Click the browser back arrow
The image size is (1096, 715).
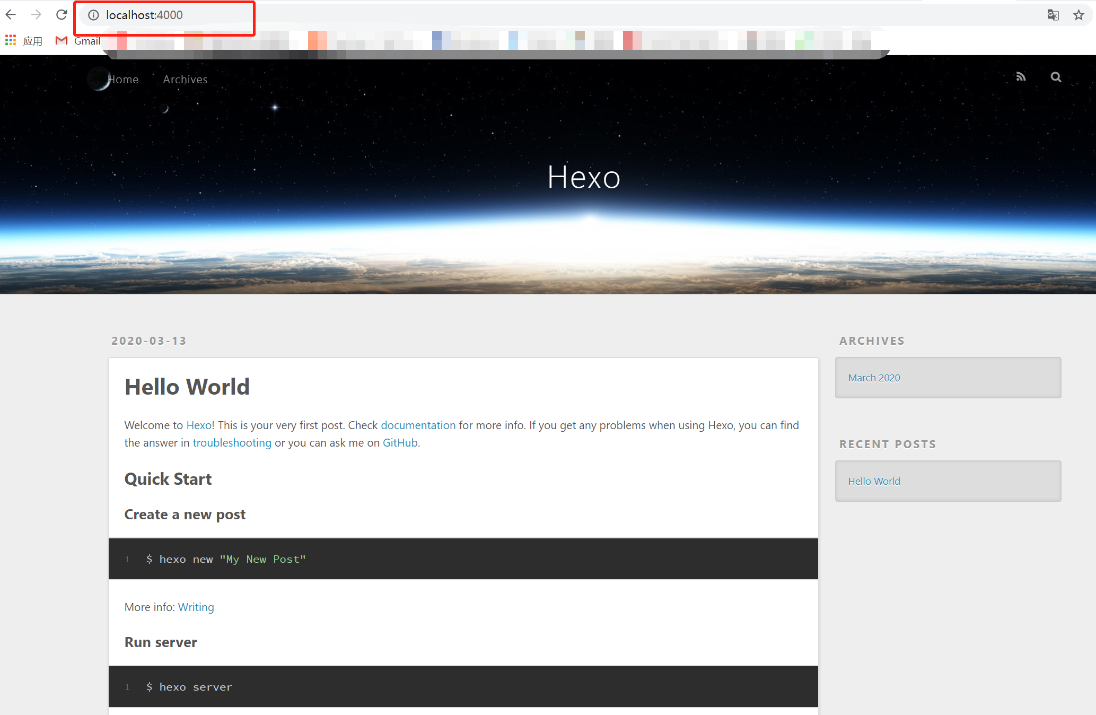(11, 15)
